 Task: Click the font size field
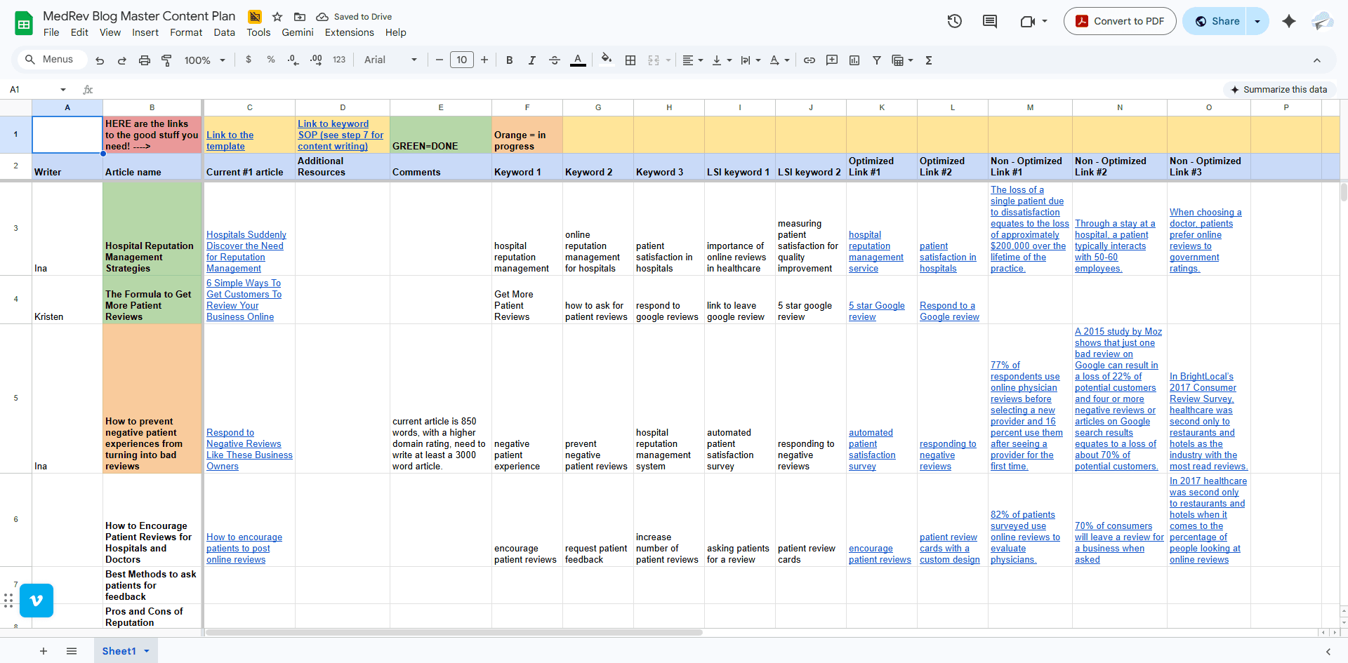click(462, 60)
